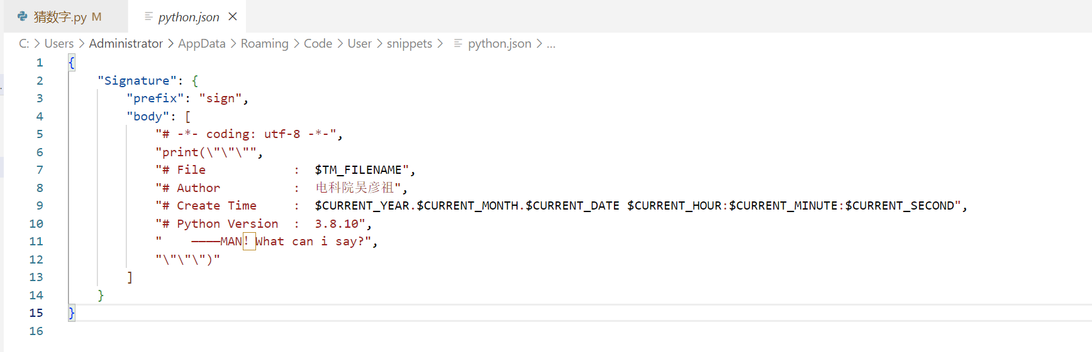Screen dimensions: 1092x352
Task: Open the python.json breadcrumb entry
Action: (499, 43)
